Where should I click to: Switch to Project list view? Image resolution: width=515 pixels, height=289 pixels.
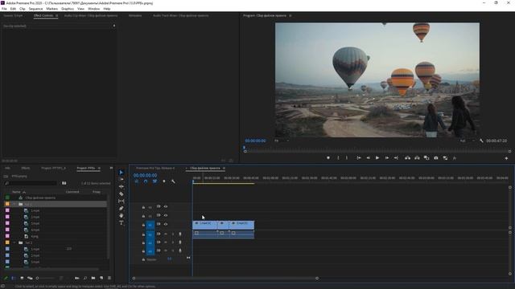14,279
